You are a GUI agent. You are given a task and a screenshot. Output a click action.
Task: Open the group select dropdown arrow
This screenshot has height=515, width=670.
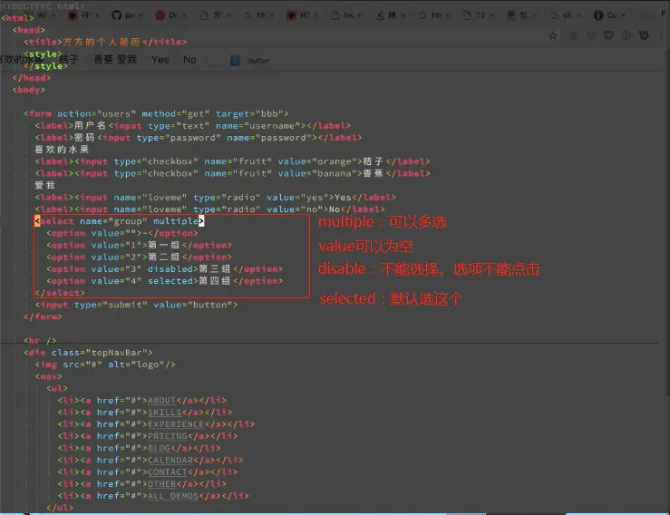[x=235, y=61]
